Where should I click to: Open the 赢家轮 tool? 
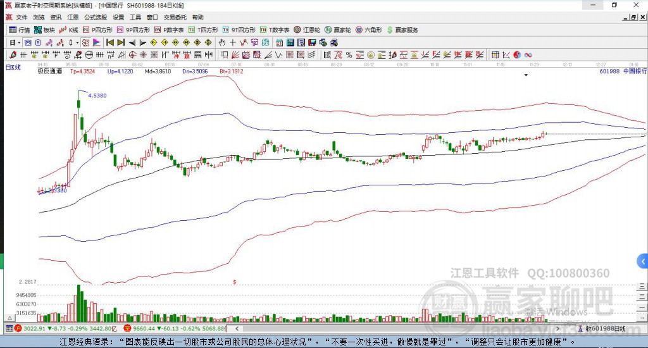(x=338, y=30)
